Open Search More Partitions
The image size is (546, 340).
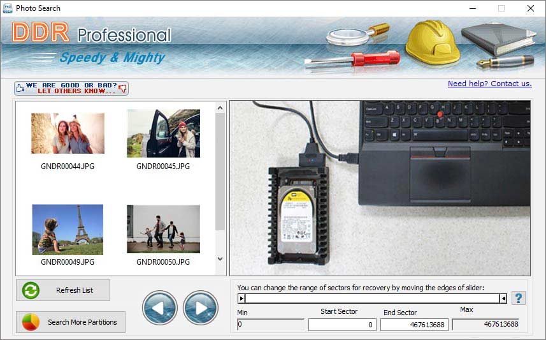tap(71, 322)
